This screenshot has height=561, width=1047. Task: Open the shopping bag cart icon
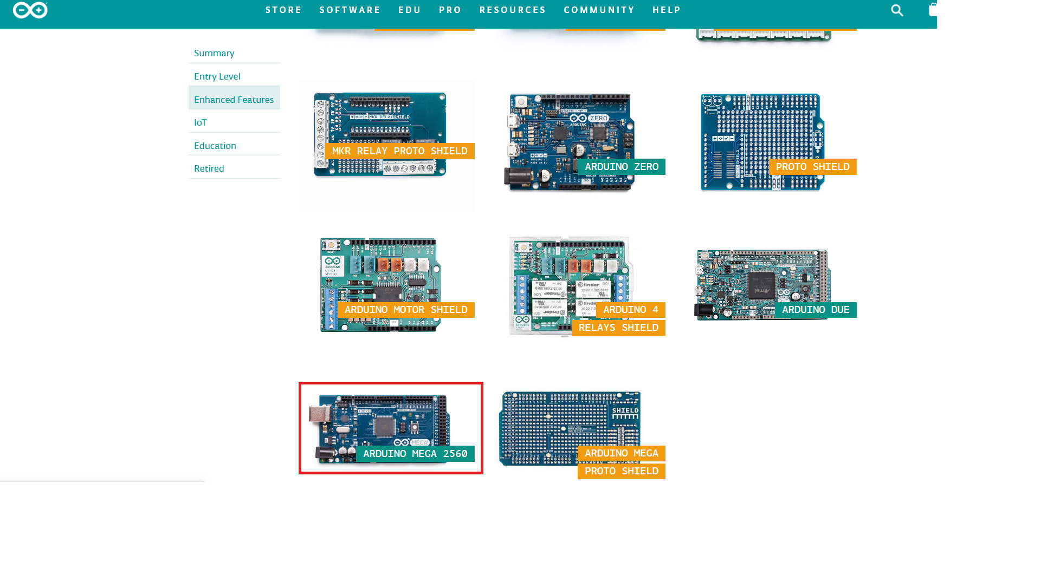coord(933,10)
